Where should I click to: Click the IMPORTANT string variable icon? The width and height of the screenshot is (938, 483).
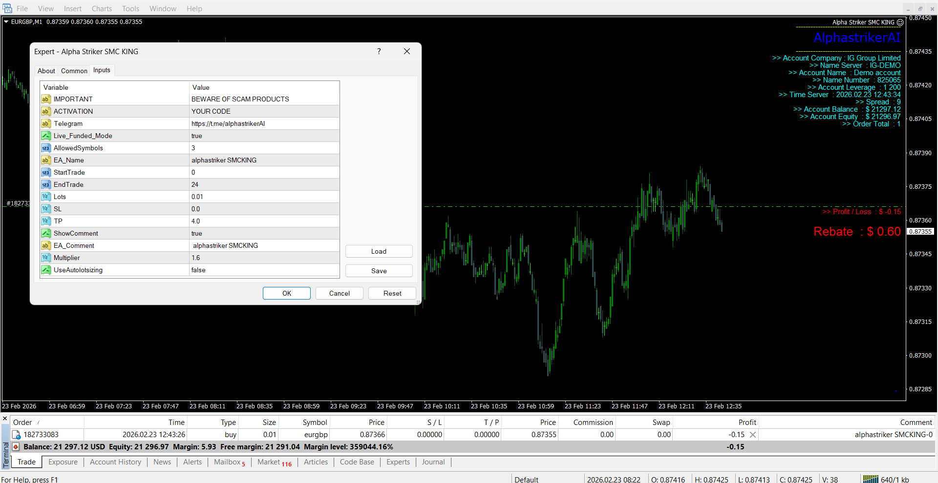pyautogui.click(x=46, y=99)
